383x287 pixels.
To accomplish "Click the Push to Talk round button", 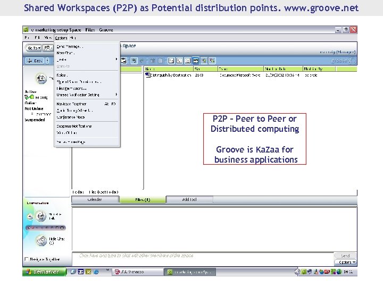I will pos(41,216).
